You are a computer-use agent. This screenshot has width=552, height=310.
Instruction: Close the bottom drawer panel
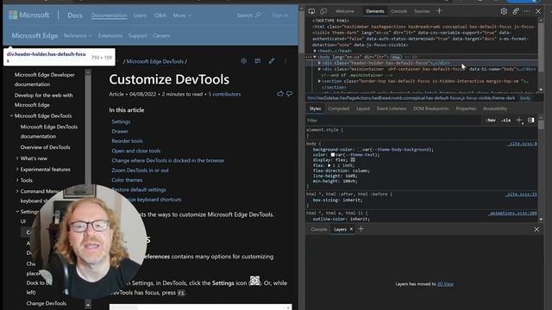536,230
